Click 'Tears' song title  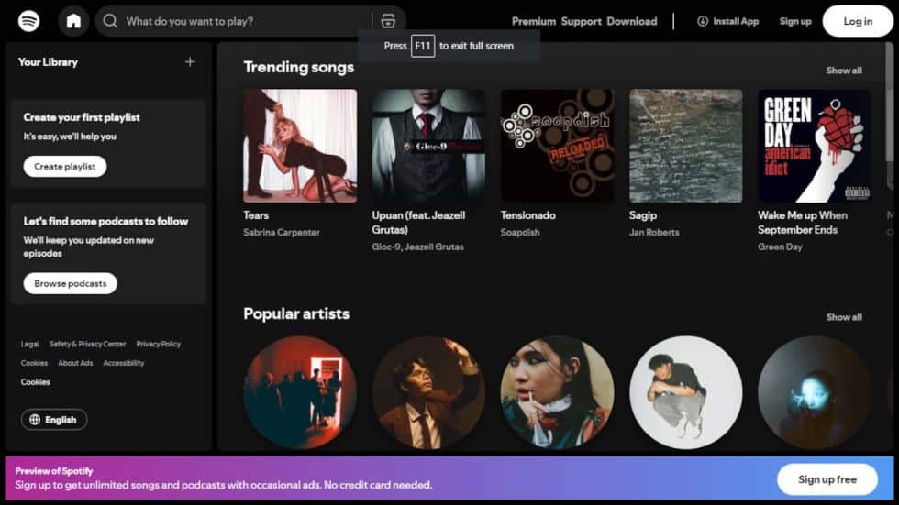tap(256, 215)
